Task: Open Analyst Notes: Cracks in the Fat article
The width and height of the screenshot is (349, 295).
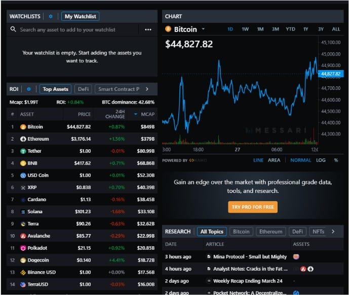Action: pyautogui.click(x=250, y=269)
